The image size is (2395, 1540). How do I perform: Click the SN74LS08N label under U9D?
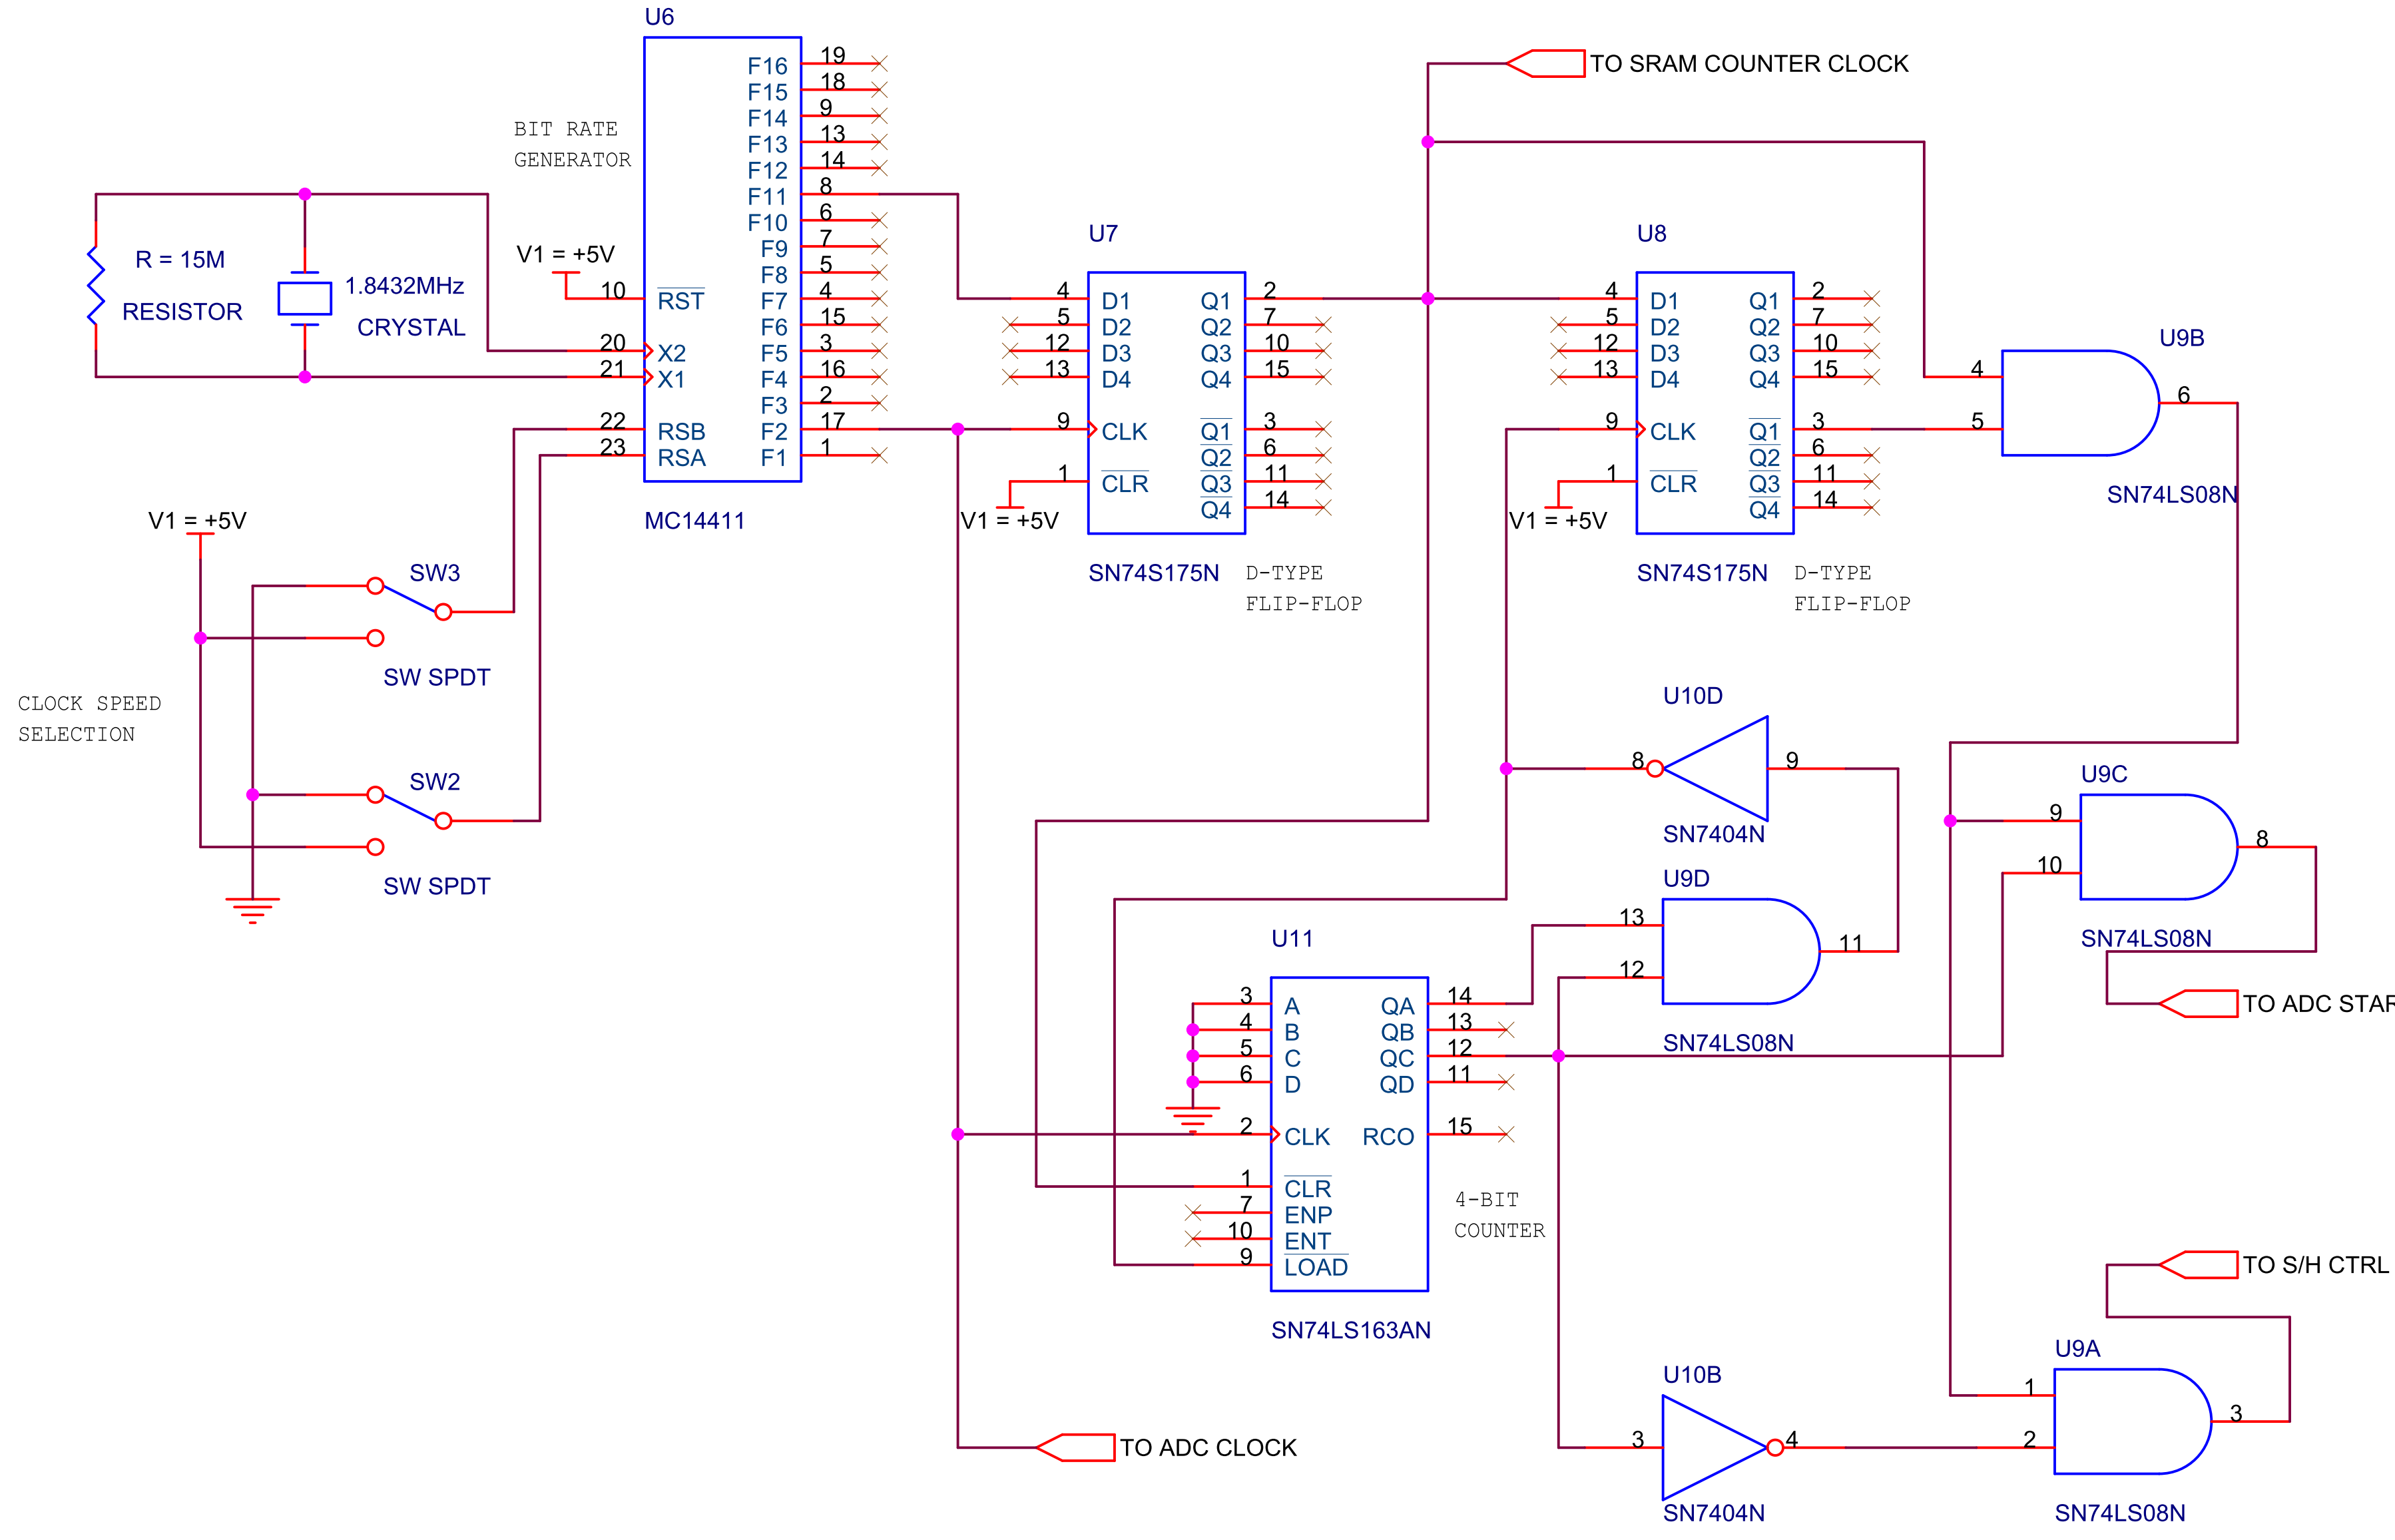point(1728,1043)
